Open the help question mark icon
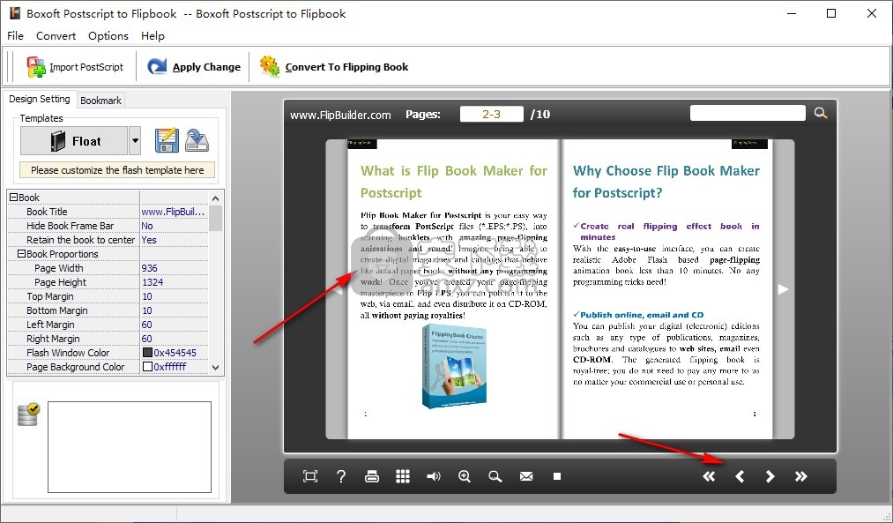This screenshot has width=893, height=523. pos(340,476)
